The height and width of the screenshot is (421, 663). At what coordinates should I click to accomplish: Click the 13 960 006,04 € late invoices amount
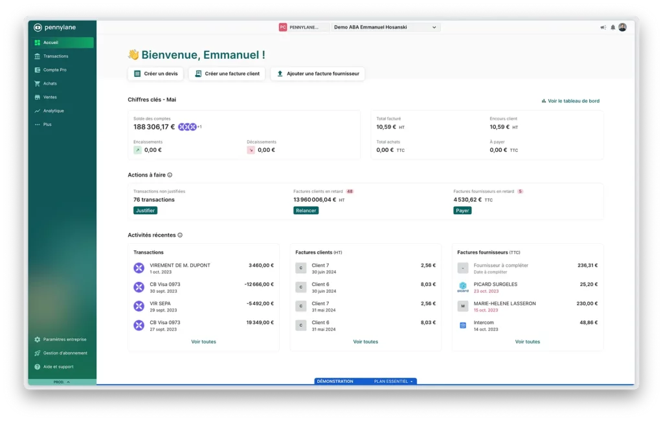point(315,200)
